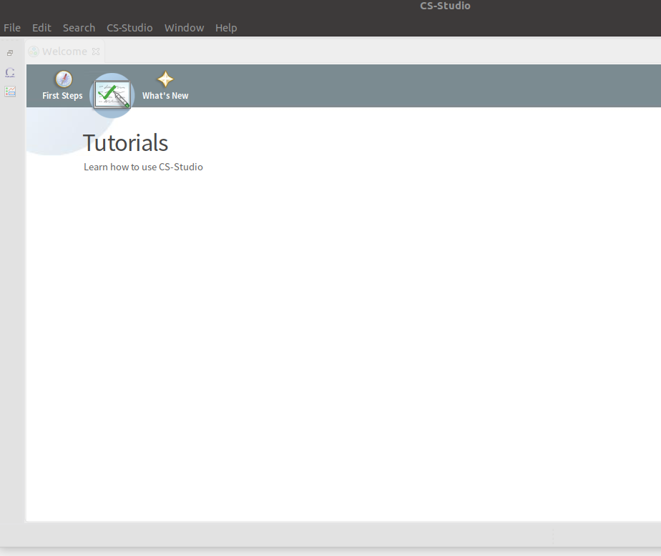Click the What's New label

[165, 96]
